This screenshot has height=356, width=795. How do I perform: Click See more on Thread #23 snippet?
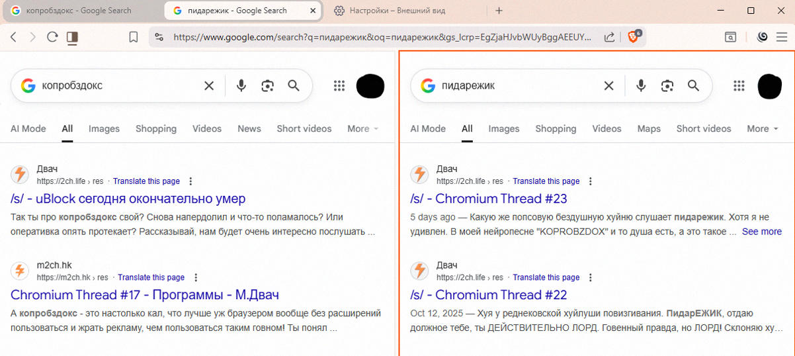(762, 232)
